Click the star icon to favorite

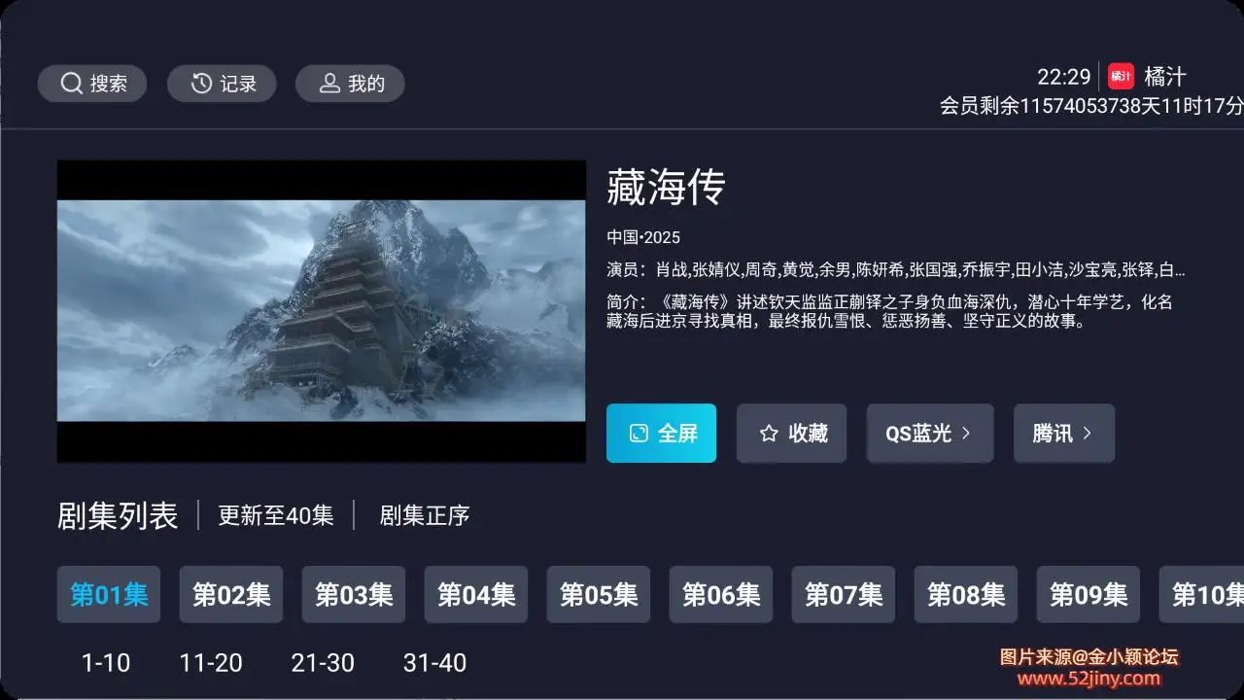769,434
